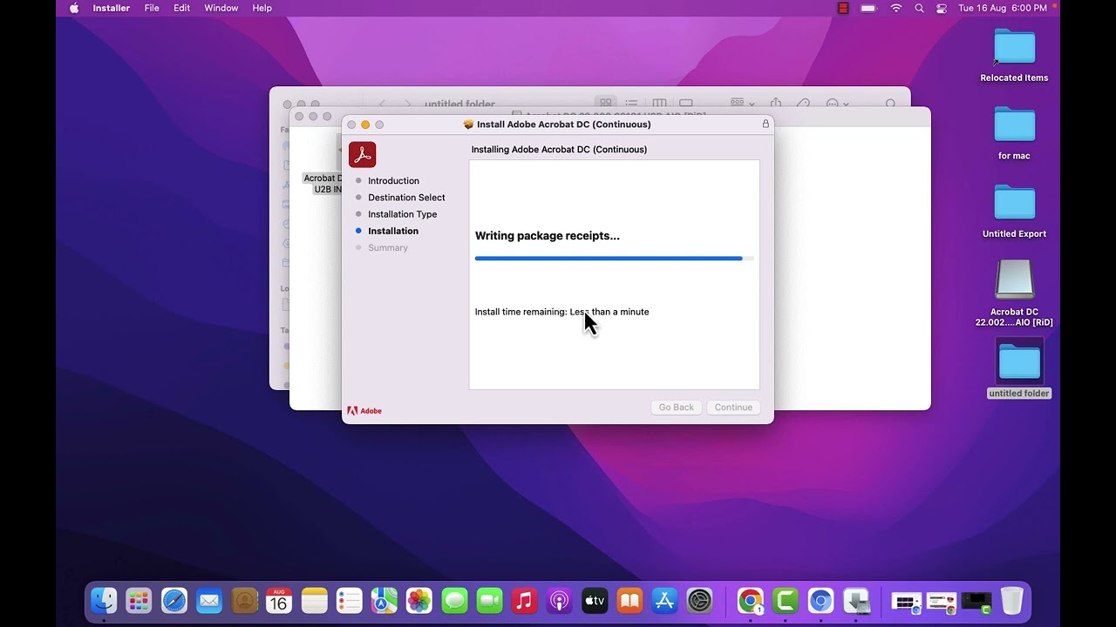Open the group-by dropdown in the Finder window toolbar

[x=742, y=104]
